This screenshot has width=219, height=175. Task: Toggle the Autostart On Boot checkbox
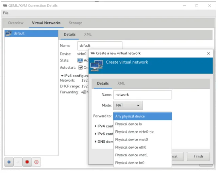[x=81, y=67]
